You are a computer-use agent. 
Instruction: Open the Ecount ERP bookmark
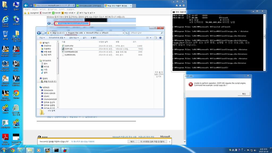click(45, 13)
